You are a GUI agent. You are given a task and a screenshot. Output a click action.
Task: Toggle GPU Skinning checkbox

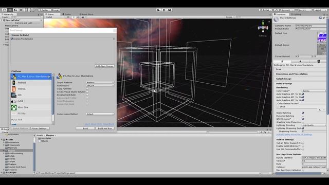click(x=303, y=119)
